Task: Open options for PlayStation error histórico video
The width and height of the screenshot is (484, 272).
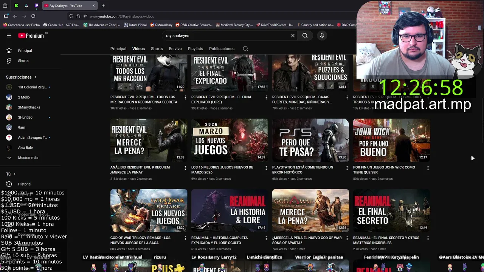Action: click(x=347, y=168)
